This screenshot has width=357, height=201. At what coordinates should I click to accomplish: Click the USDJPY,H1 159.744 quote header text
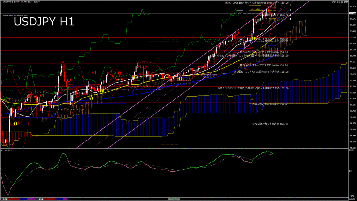click(22, 2)
